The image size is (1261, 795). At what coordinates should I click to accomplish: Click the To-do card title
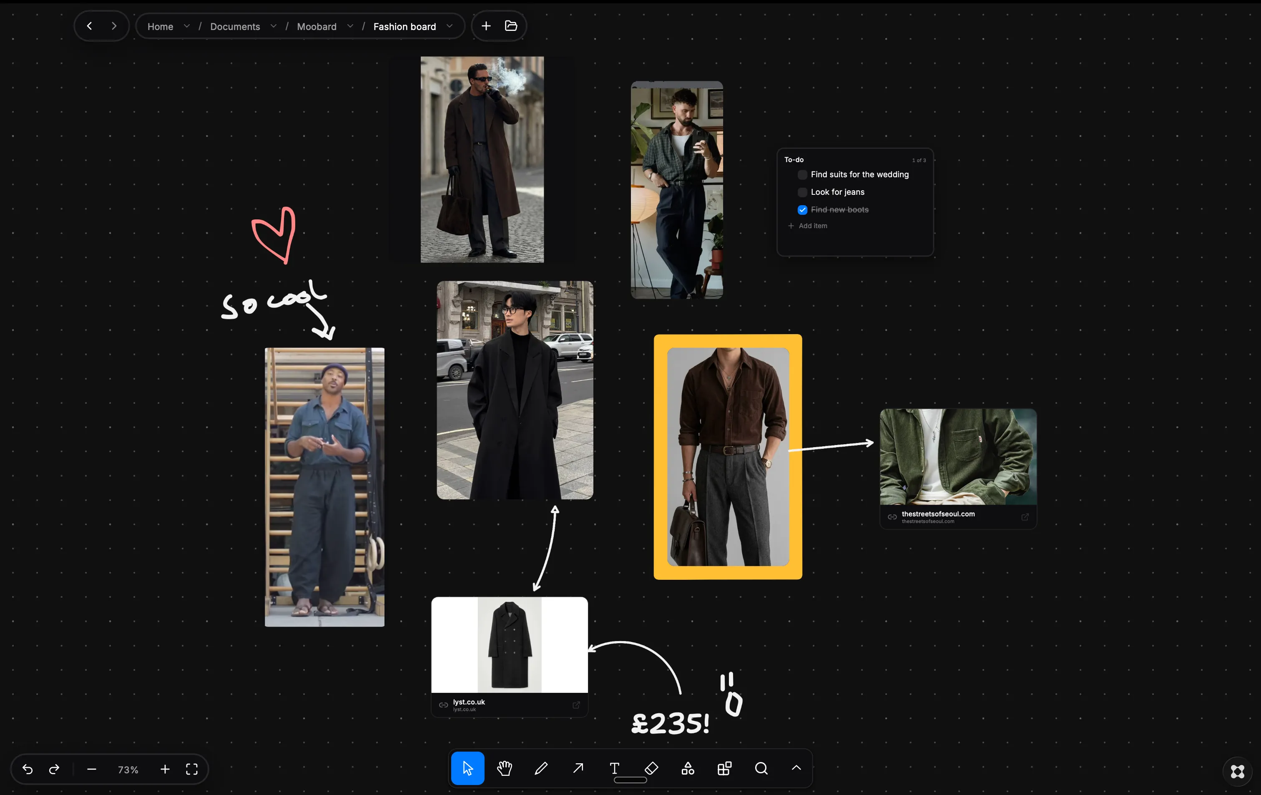coord(794,160)
